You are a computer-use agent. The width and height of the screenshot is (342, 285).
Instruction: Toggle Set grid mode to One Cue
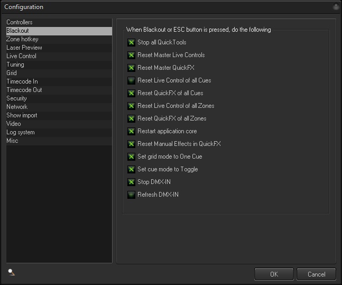click(132, 157)
